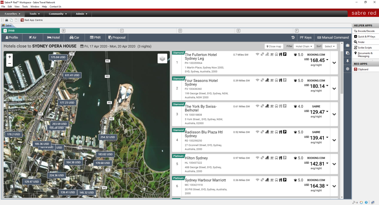This screenshot has width=379, height=205.
Task: Open rate dropdown next to 168.45
Action: (x=327, y=60)
